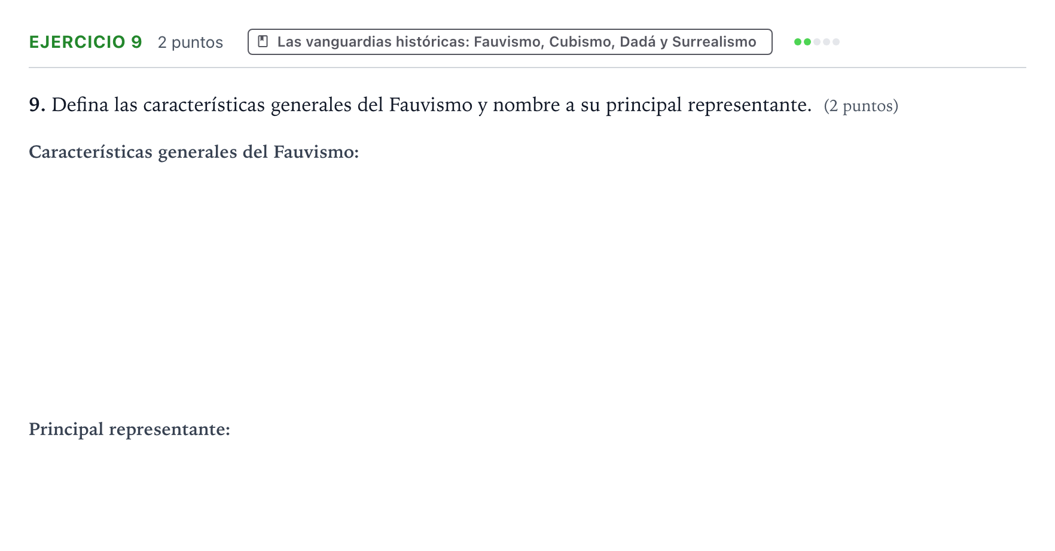The height and width of the screenshot is (551, 1055).
Task: Select the green 'EJERCICIO 9' heading
Action: click(x=86, y=42)
